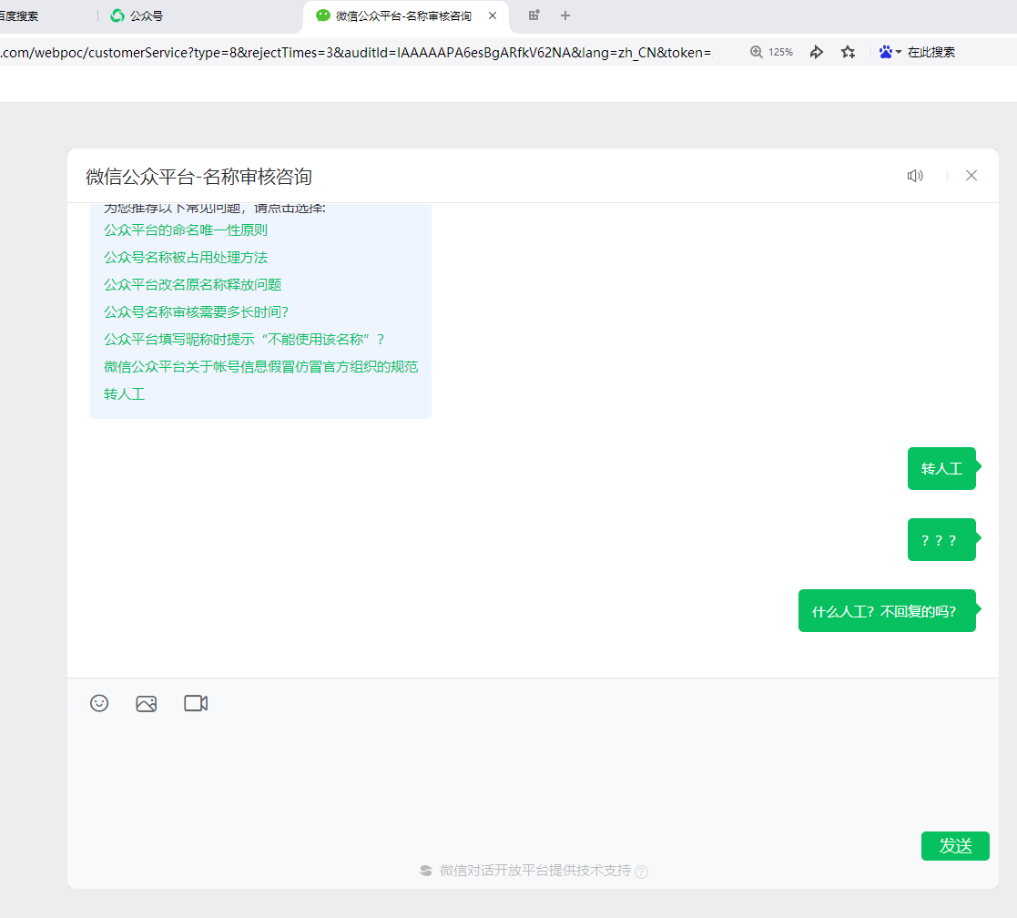Click the 125% zoom magnifier indicator
Image resolution: width=1017 pixels, height=918 pixels.
(x=772, y=52)
